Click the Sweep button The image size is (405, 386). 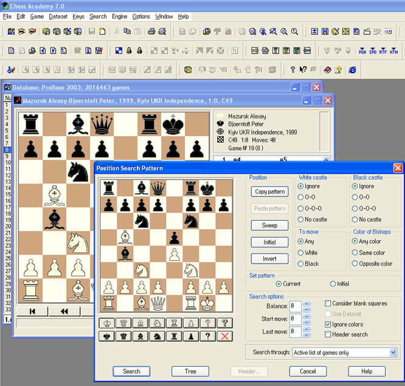pyautogui.click(x=269, y=226)
